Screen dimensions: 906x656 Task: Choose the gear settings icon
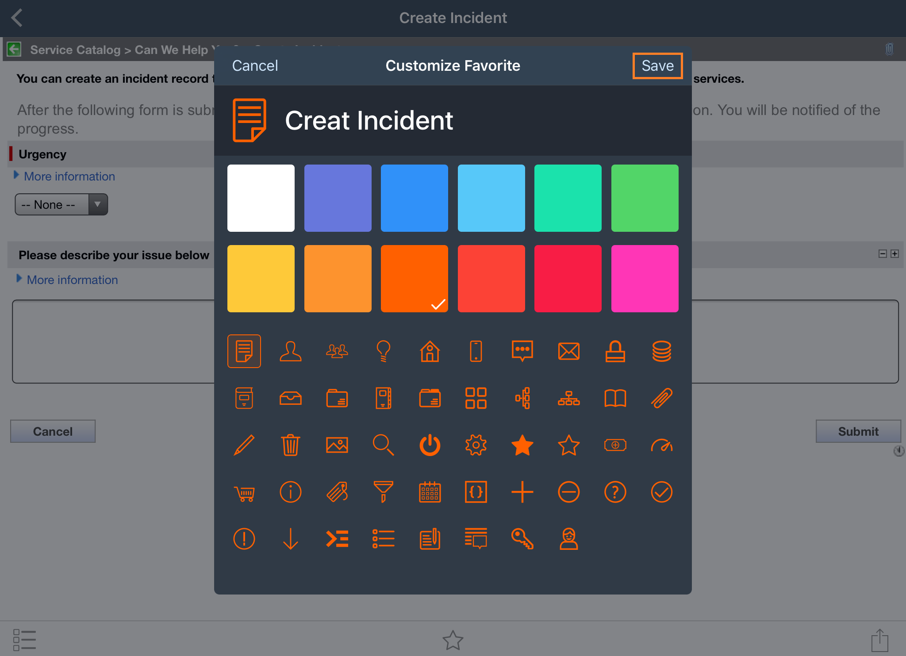tap(476, 445)
